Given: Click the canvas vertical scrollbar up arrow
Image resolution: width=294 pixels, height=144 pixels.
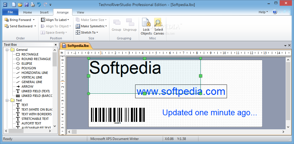Looking at the screenshot, I should coord(288,59).
